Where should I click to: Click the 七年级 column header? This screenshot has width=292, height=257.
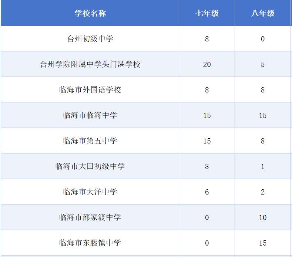(x=207, y=13)
